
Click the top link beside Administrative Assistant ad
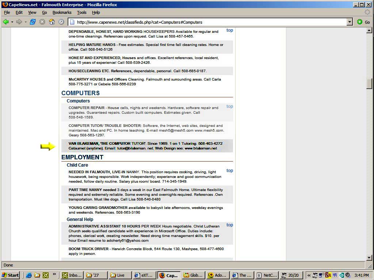point(229,225)
